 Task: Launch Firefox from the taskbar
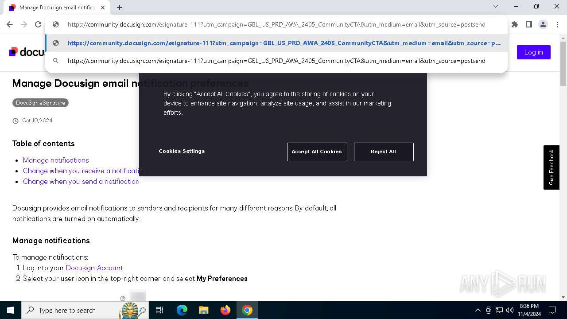coord(225,310)
